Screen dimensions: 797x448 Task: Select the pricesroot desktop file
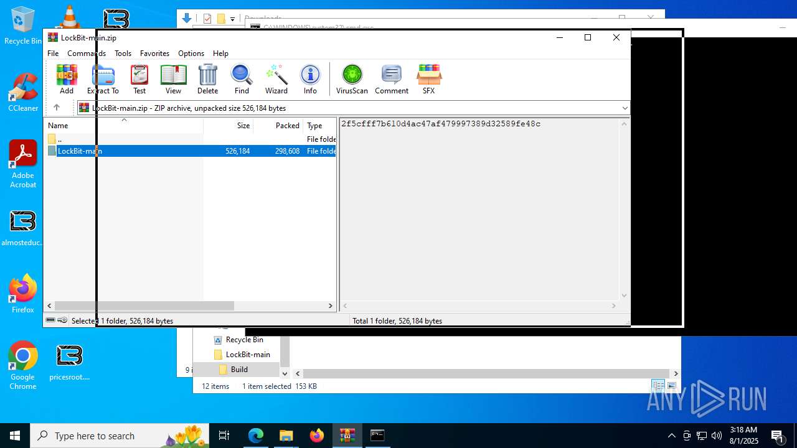(70, 362)
